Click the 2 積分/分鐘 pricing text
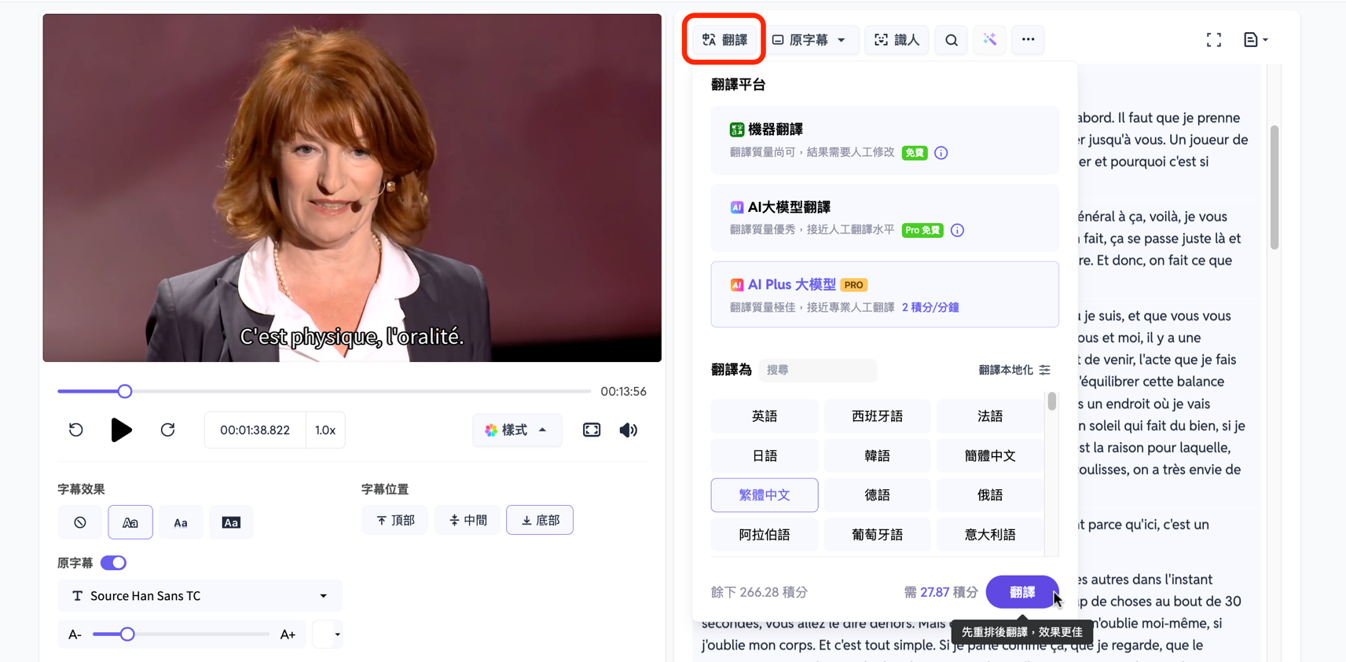 click(x=930, y=307)
